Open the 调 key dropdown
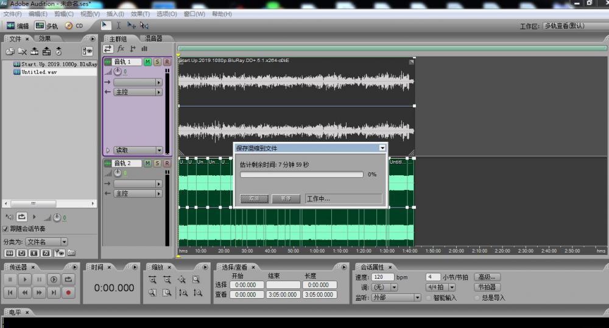This screenshot has width=609, height=328. click(x=384, y=287)
